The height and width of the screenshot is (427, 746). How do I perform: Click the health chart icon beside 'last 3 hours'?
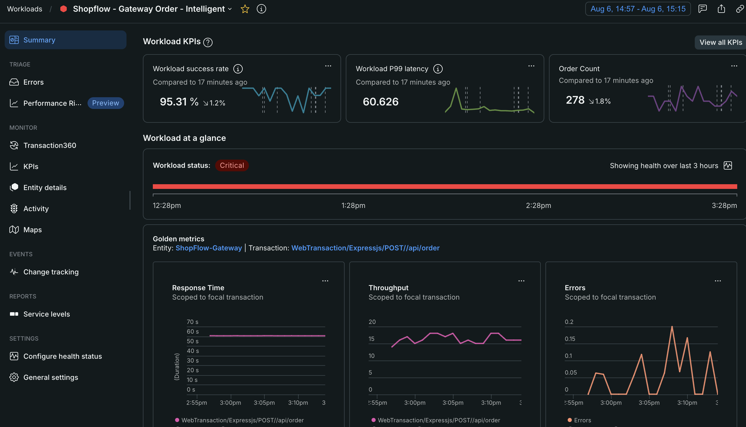click(x=728, y=165)
